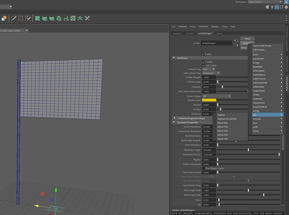Select Edit Presets menu item
289x215 pixels.
click(x=267, y=50)
